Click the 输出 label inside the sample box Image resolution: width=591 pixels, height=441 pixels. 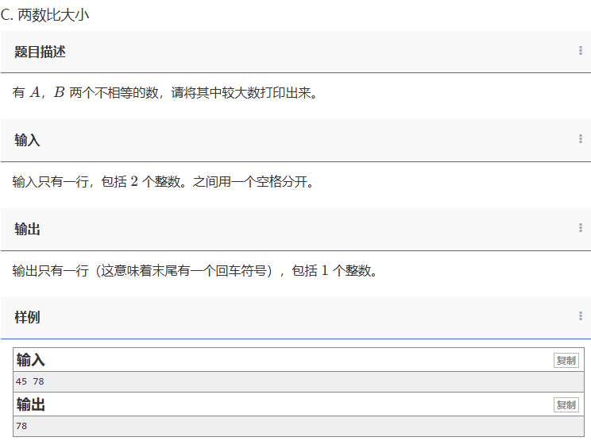click(31, 405)
